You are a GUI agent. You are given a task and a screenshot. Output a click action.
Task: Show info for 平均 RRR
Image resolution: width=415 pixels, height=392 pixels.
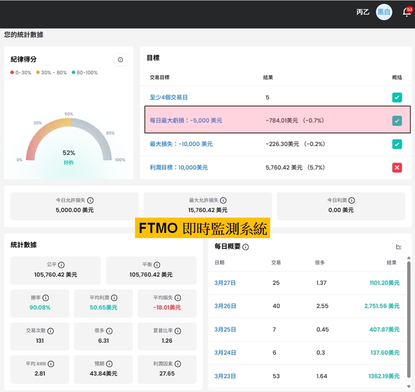(x=51, y=364)
